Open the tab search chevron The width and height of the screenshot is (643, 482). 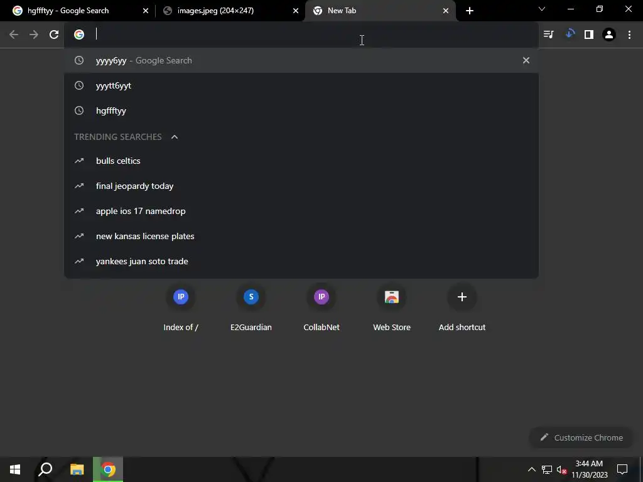(542, 9)
